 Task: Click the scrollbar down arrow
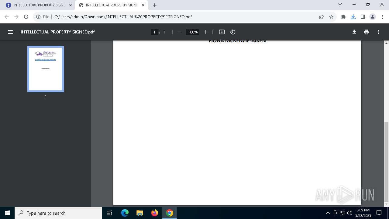pos(386,204)
